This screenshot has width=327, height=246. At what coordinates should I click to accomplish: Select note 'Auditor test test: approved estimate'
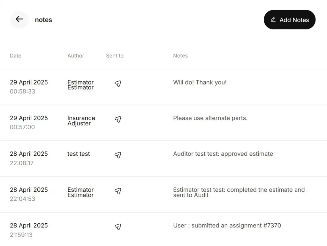(x=223, y=154)
